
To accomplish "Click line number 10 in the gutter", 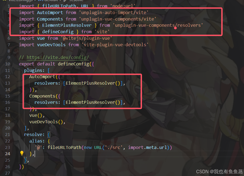I will [x=8, y=64].
